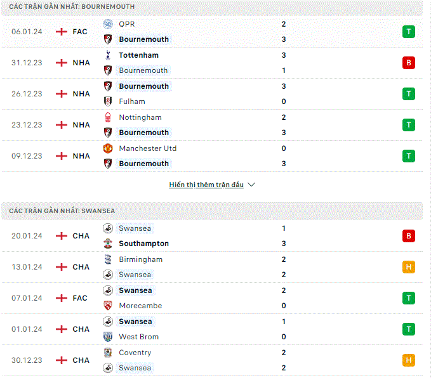Open the Bournemouth vs Fulham match row
The image size is (431, 378).
tap(212, 94)
